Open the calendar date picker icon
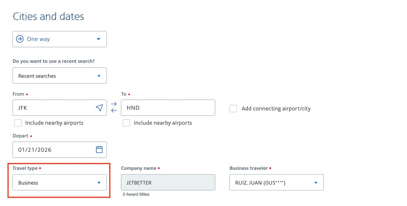Screen dimensions: 407x206 tap(99, 150)
